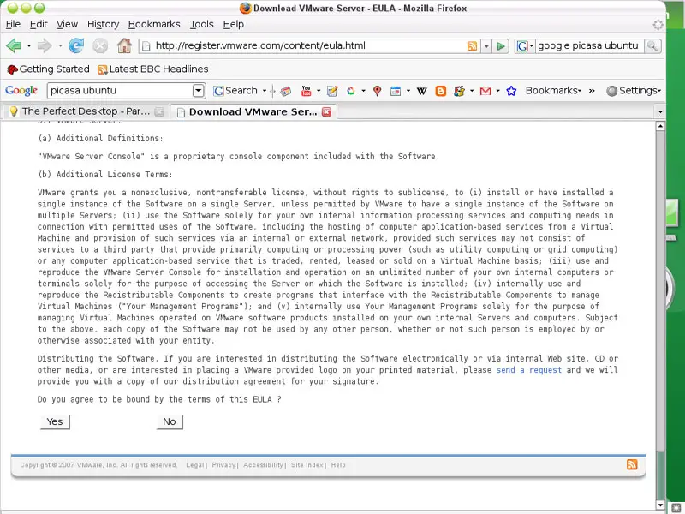
Task: Open the Privacy footer link
Action: (223, 465)
